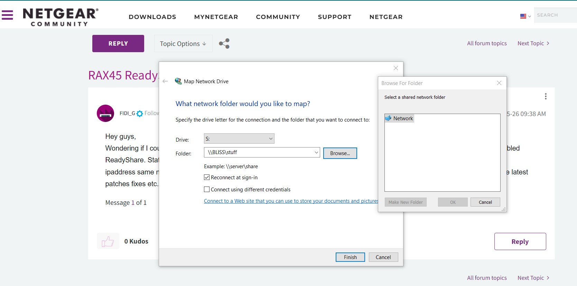
Task: Click OK in Browse For Folder
Action: tap(453, 202)
